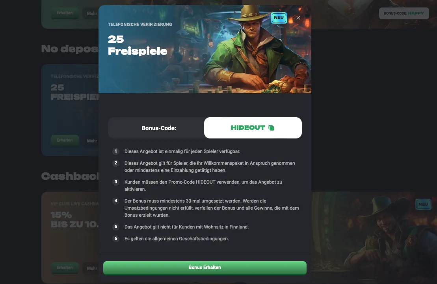437x284 pixels.
Task: Click the NEU badge on the right cashback card
Action: pyautogui.click(x=423, y=204)
